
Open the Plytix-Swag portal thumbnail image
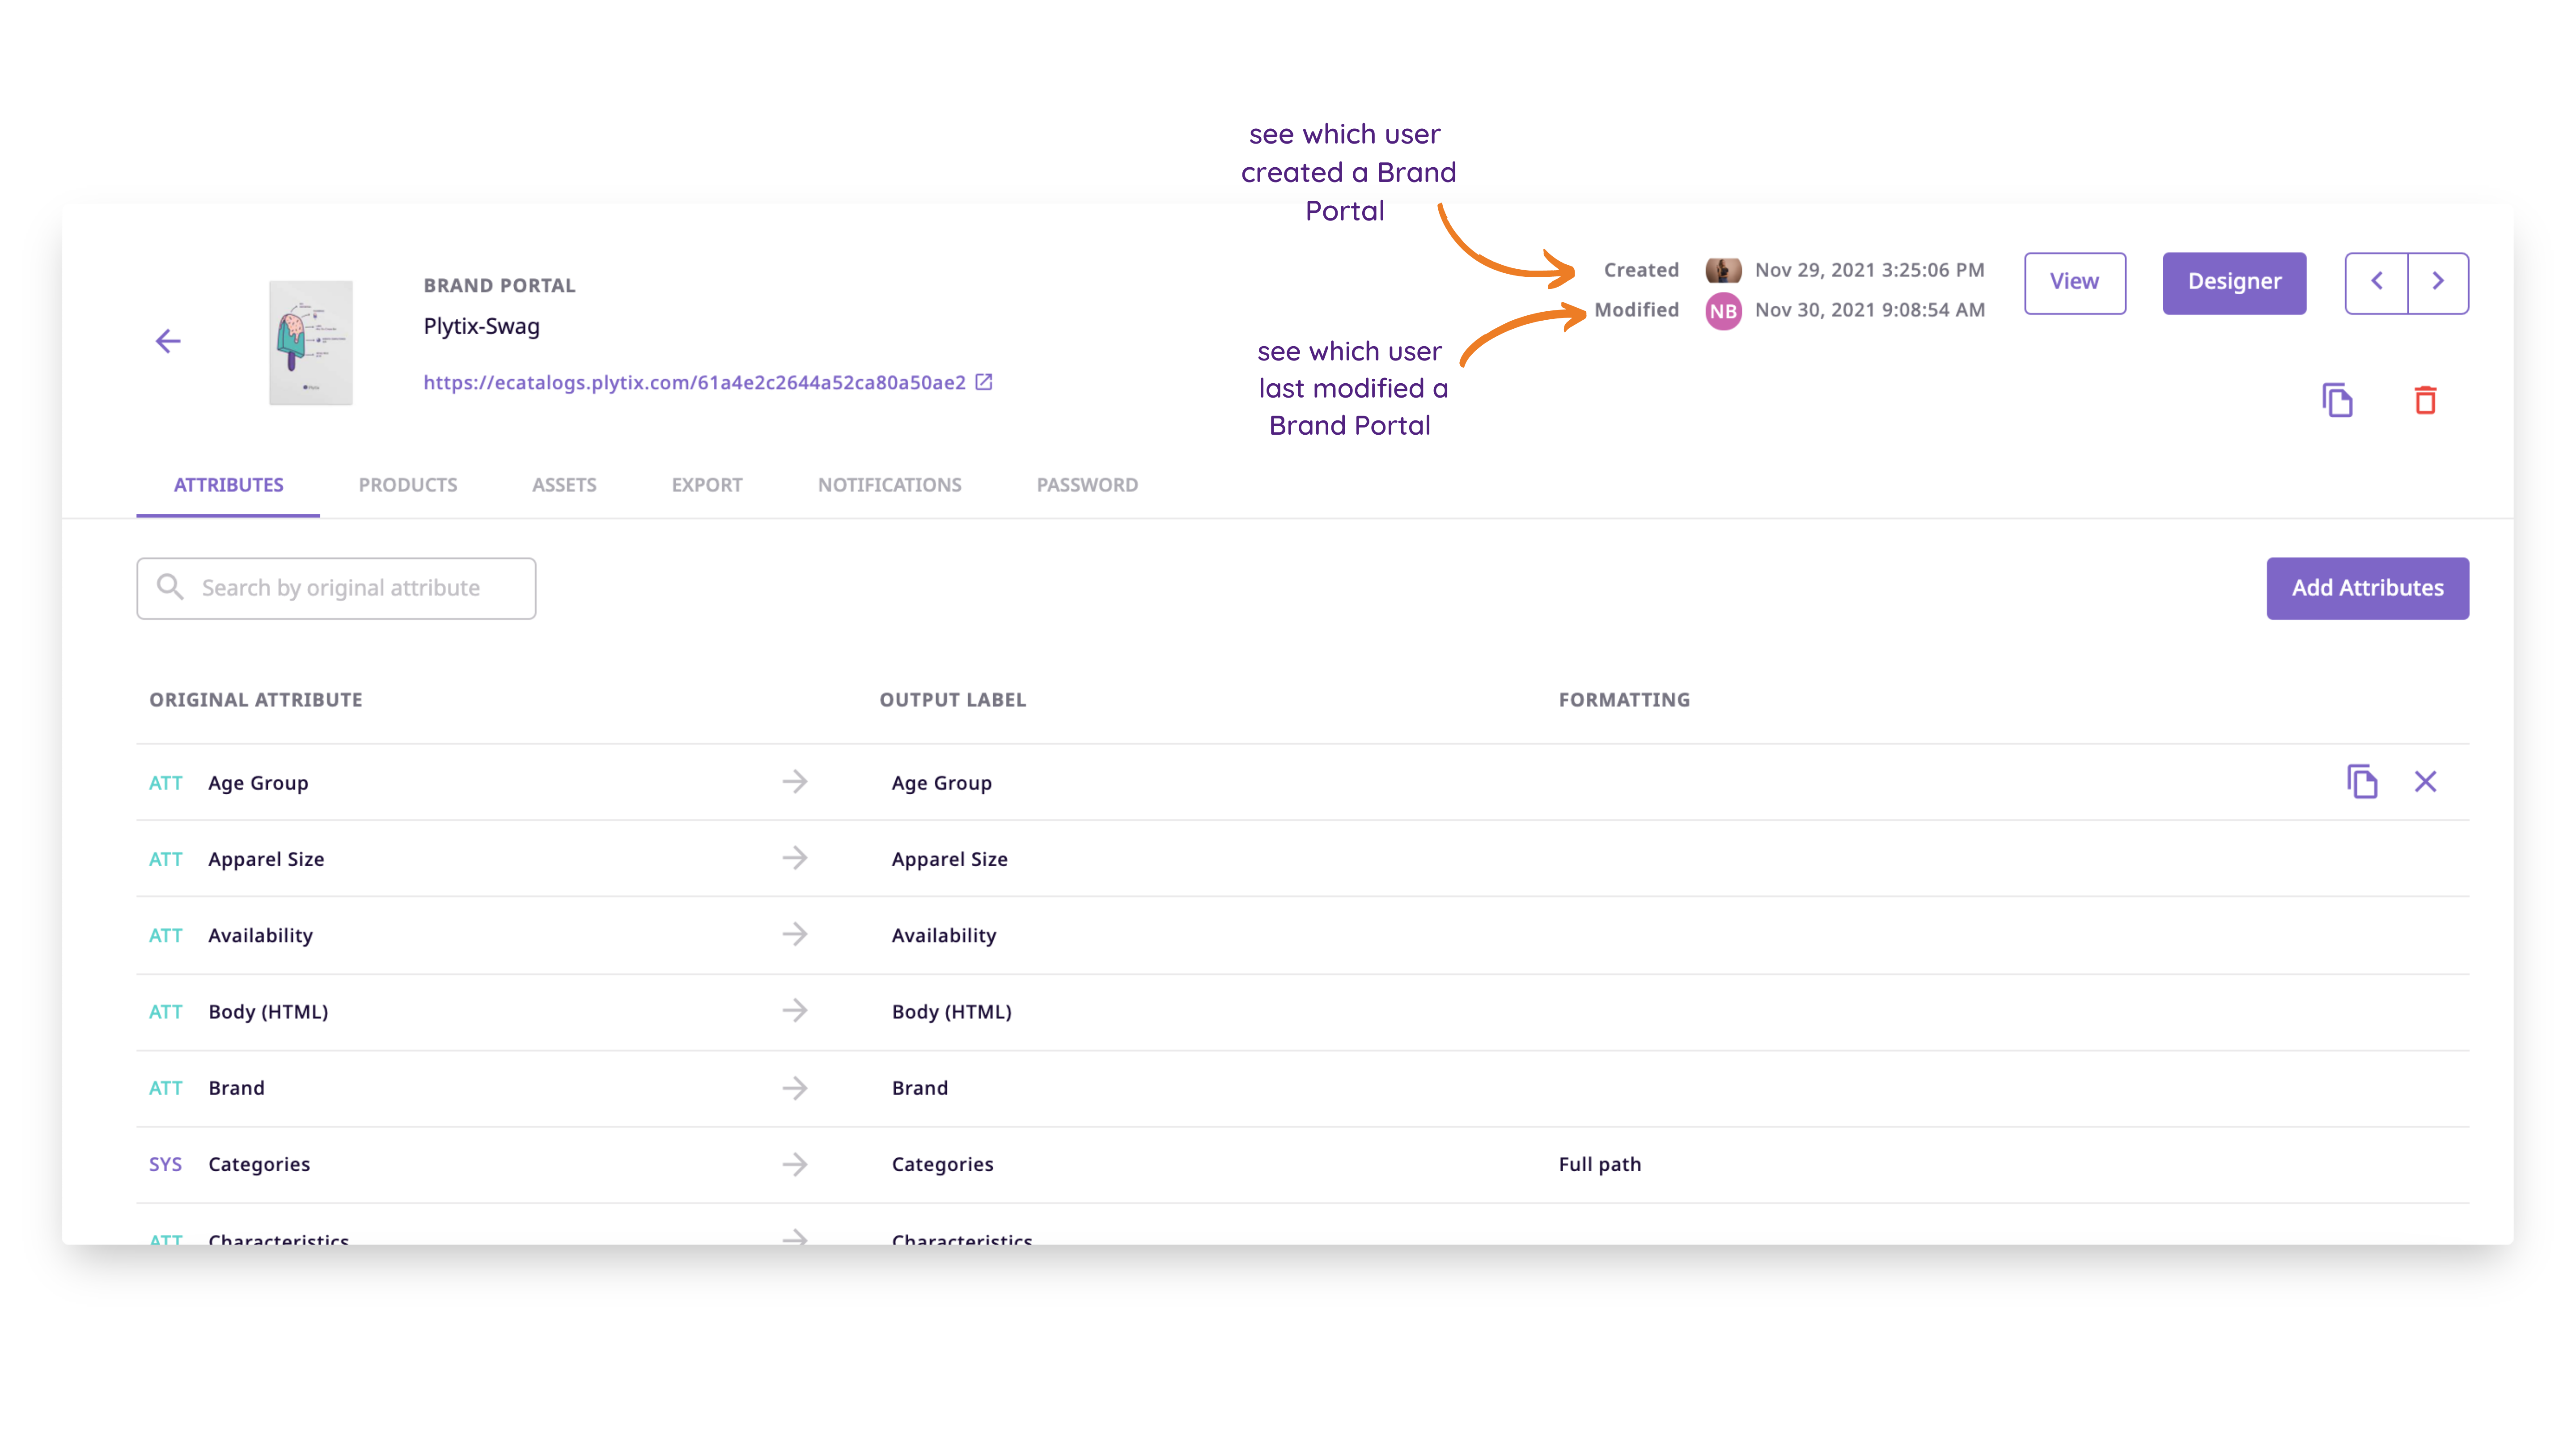click(x=311, y=343)
